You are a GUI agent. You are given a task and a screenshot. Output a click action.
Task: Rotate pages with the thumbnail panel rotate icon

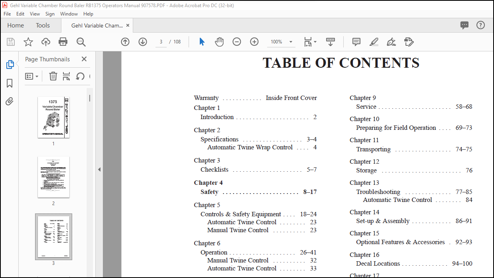pos(80,76)
